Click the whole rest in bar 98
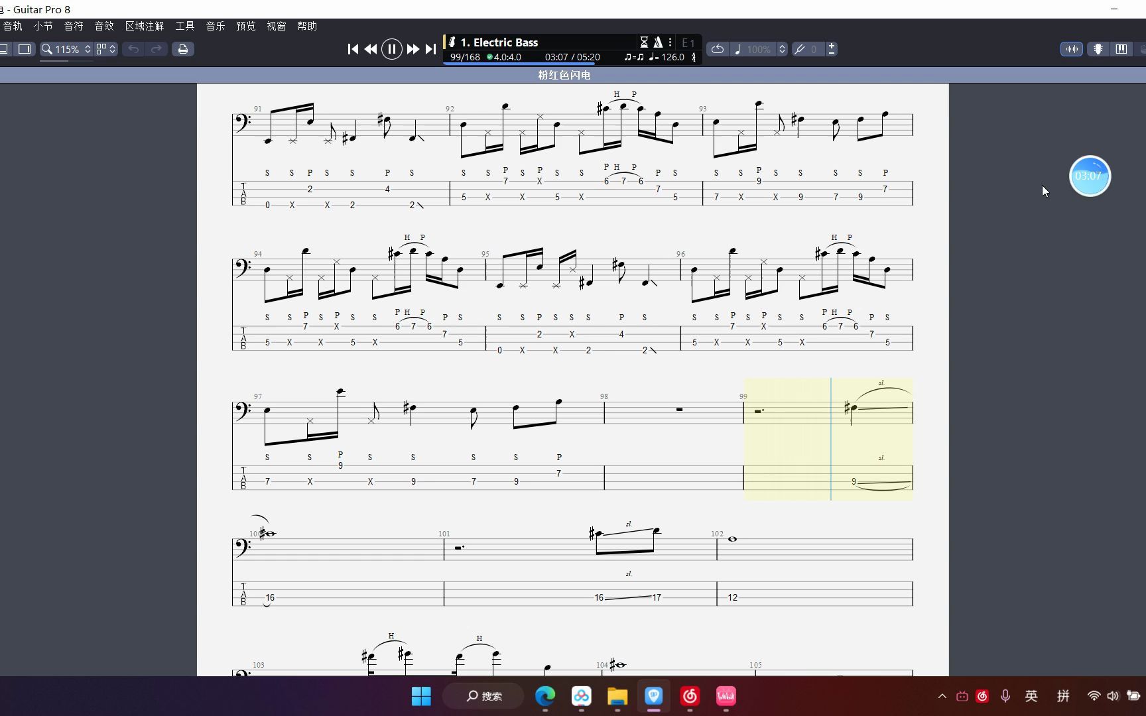The width and height of the screenshot is (1146, 716). pos(679,410)
